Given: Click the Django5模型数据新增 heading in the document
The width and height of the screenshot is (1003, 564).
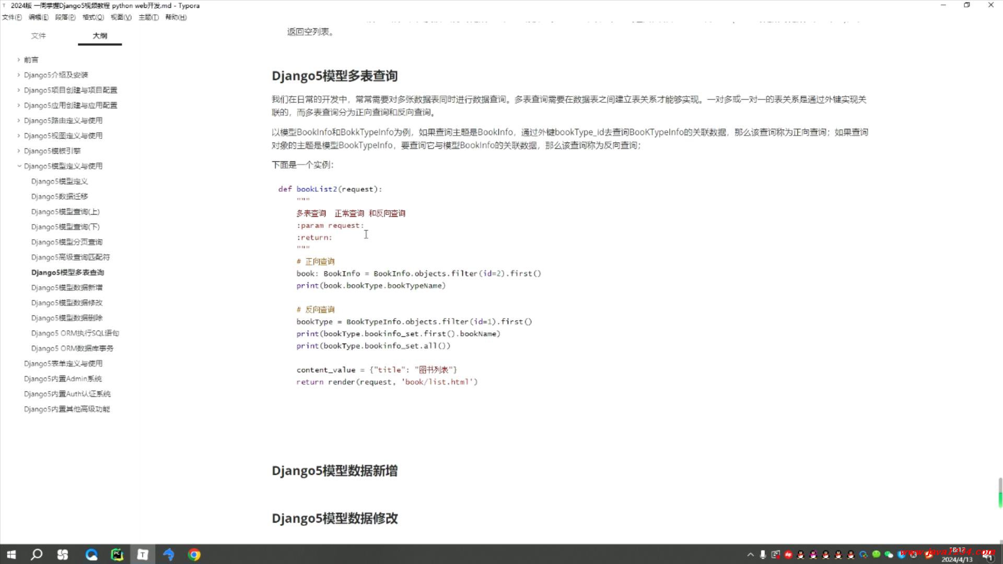Looking at the screenshot, I should coord(335,471).
